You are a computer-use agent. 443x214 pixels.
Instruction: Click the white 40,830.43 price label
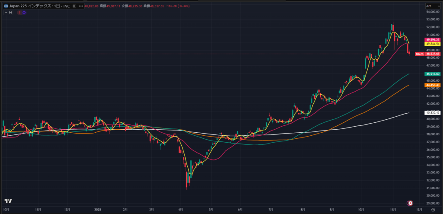(x=433, y=112)
